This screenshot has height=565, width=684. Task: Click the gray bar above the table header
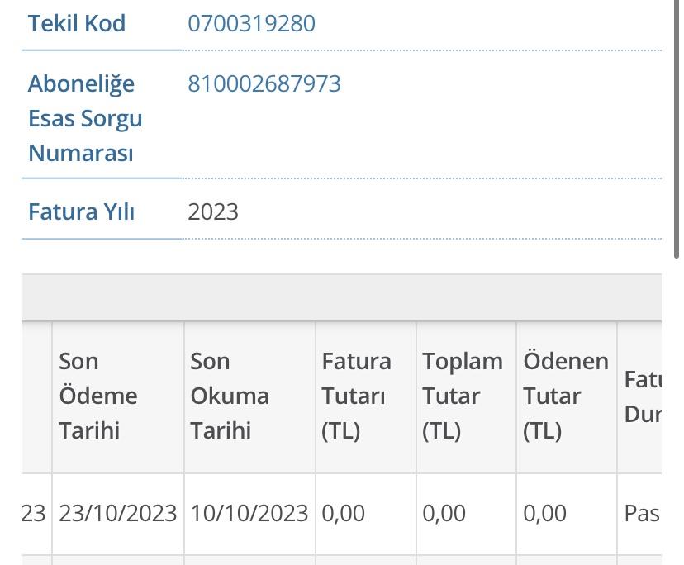(342, 297)
